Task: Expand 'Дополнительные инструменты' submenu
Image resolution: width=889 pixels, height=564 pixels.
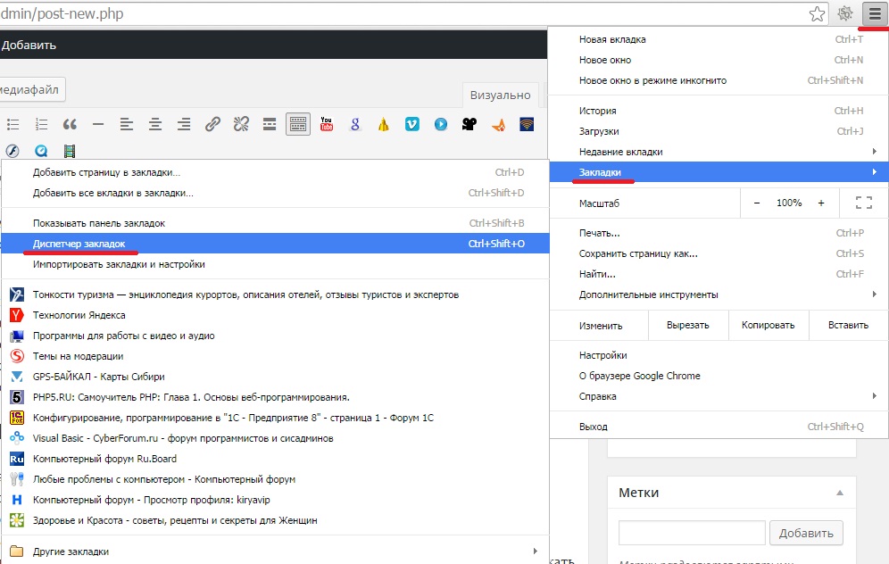Action: (x=649, y=294)
